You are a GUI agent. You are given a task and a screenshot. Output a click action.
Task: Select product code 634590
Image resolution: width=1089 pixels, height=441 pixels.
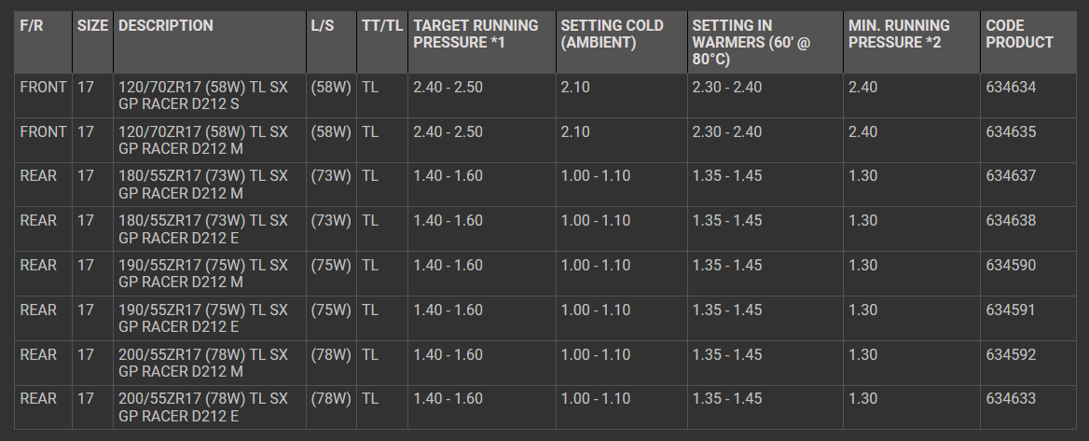coord(1011,266)
